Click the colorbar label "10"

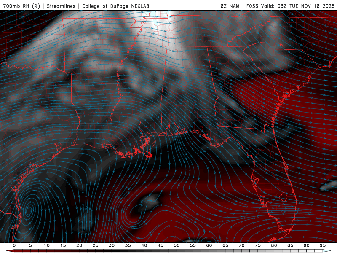coord(47,245)
